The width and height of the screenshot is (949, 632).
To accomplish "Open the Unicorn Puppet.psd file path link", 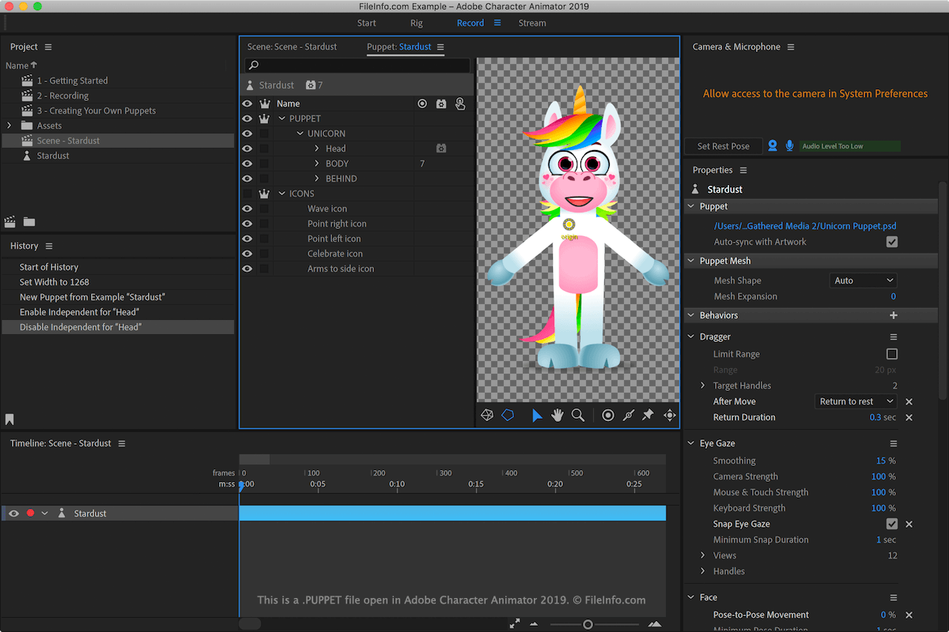I will 805,226.
